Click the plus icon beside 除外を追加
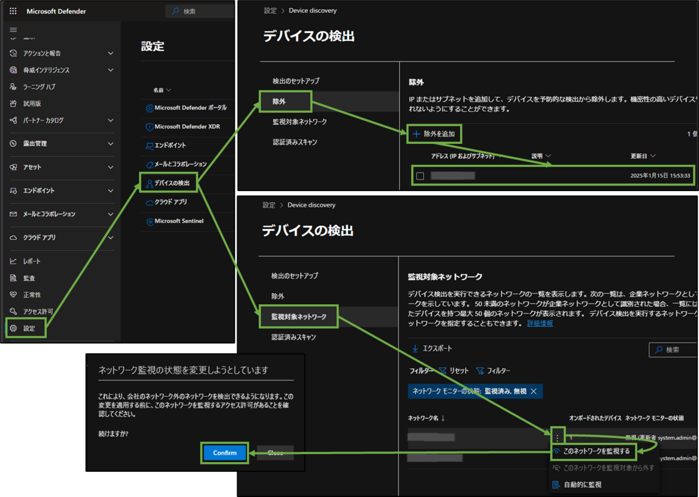 (x=416, y=134)
